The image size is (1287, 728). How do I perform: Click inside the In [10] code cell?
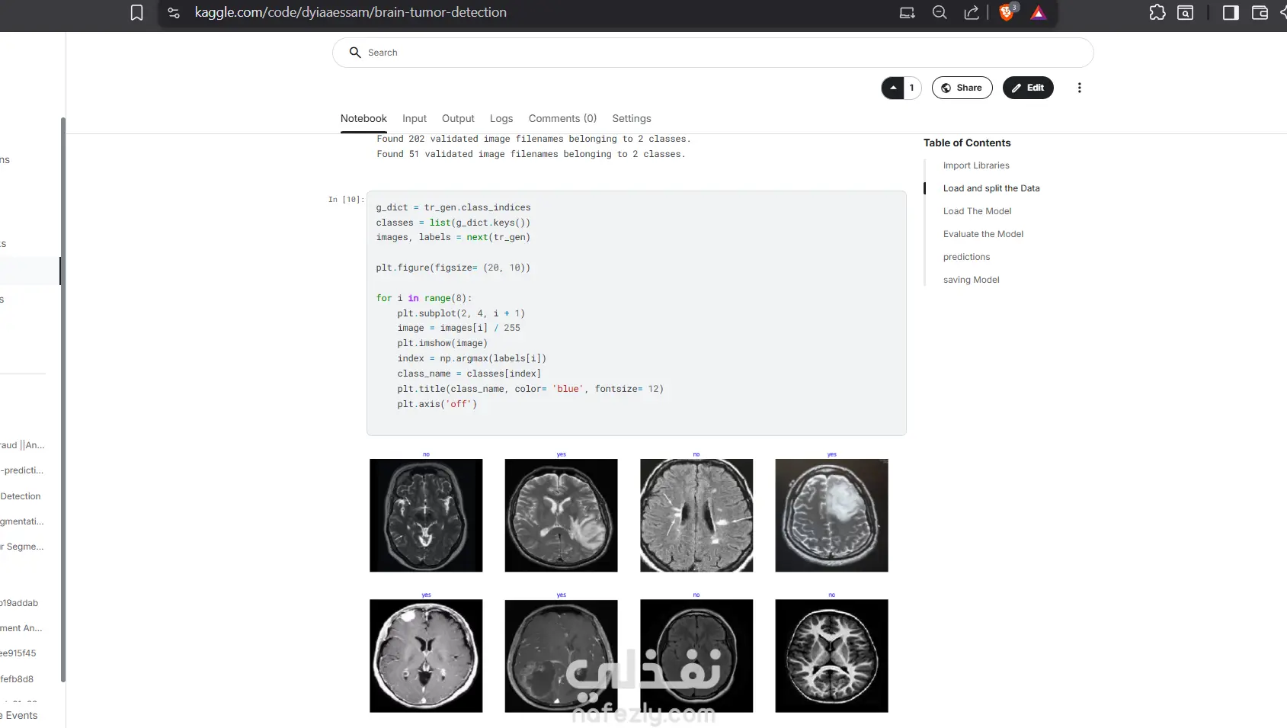tap(636, 313)
